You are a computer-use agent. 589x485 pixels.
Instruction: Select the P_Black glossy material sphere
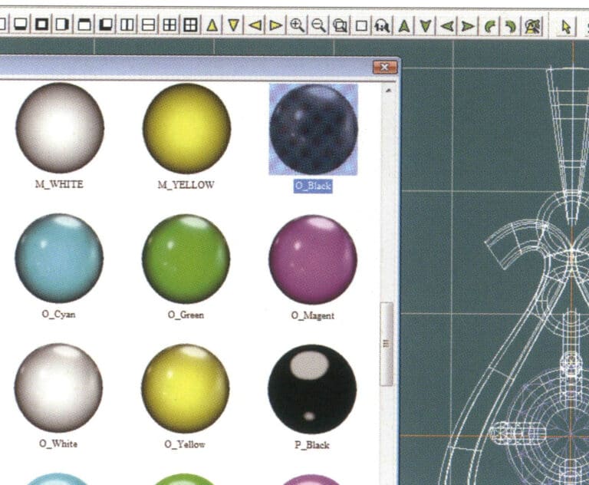312,389
